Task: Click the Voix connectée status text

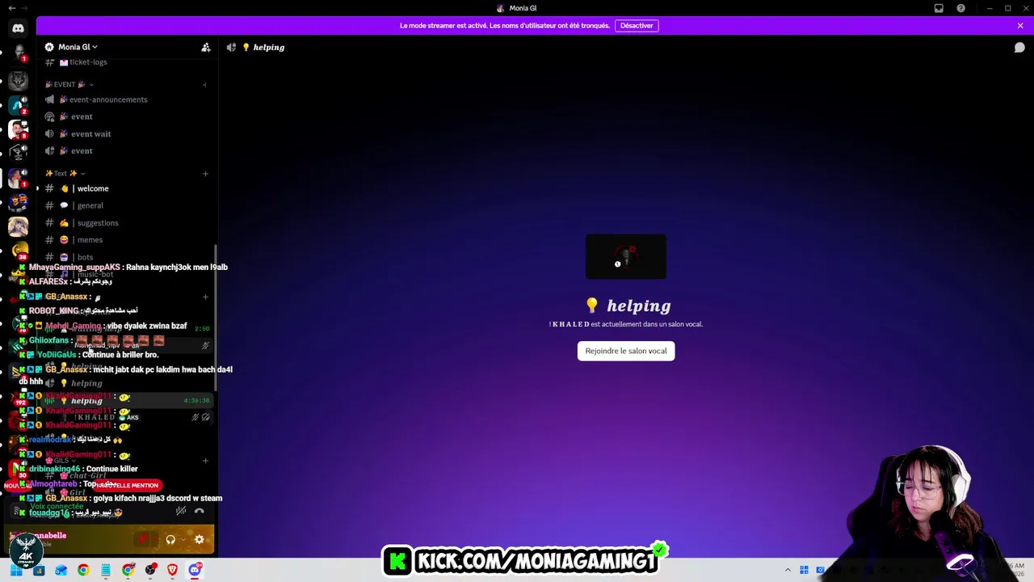Action: pyautogui.click(x=57, y=506)
